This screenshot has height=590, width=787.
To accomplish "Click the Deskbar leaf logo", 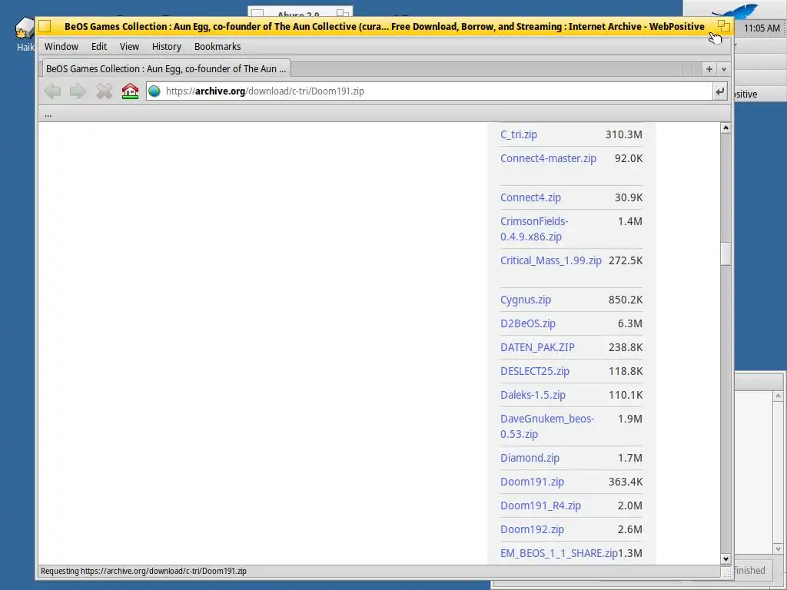I will 736,11.
